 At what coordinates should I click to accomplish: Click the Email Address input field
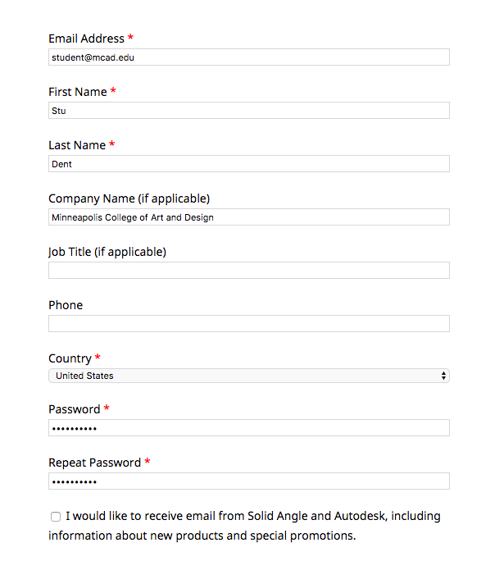point(249,57)
